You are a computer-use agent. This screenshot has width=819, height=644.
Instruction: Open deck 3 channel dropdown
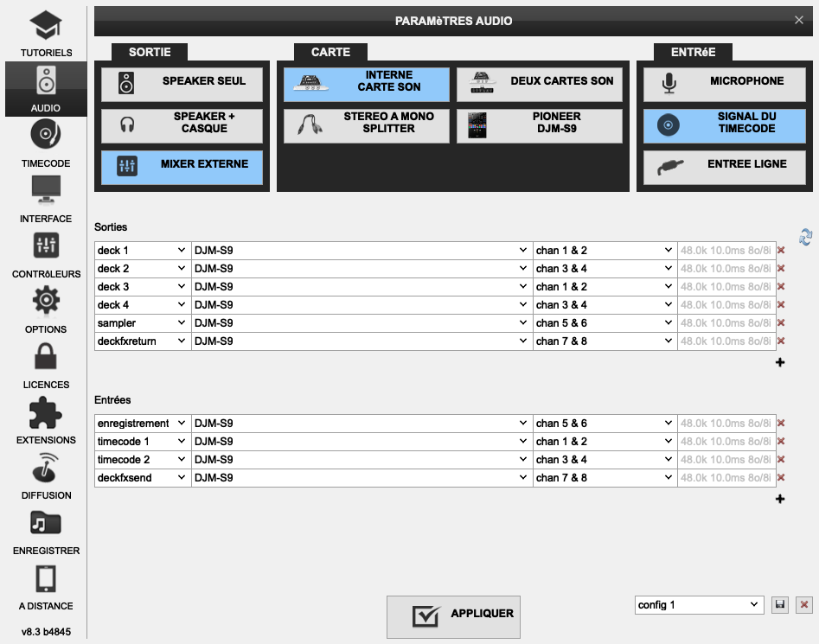[x=605, y=286]
